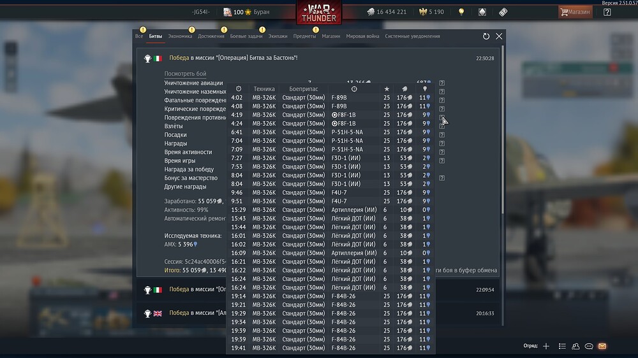Collapse the Битва за Бастонь battle entry

coord(319,58)
